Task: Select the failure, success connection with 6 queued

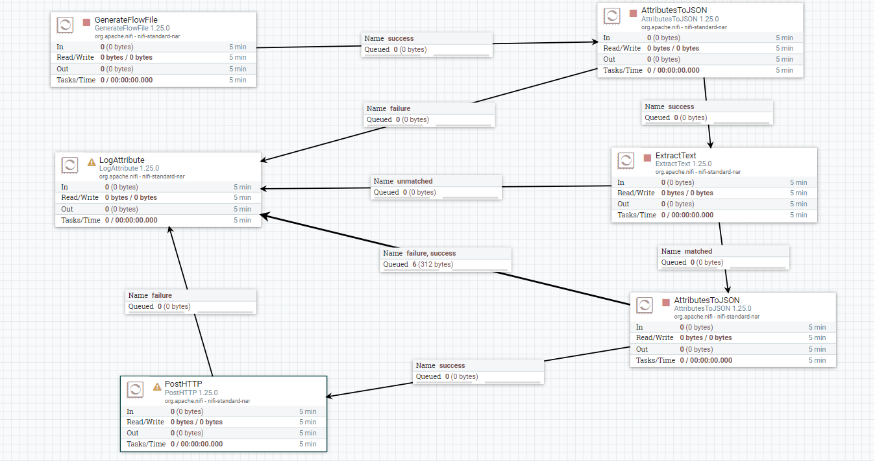Action: [445, 259]
